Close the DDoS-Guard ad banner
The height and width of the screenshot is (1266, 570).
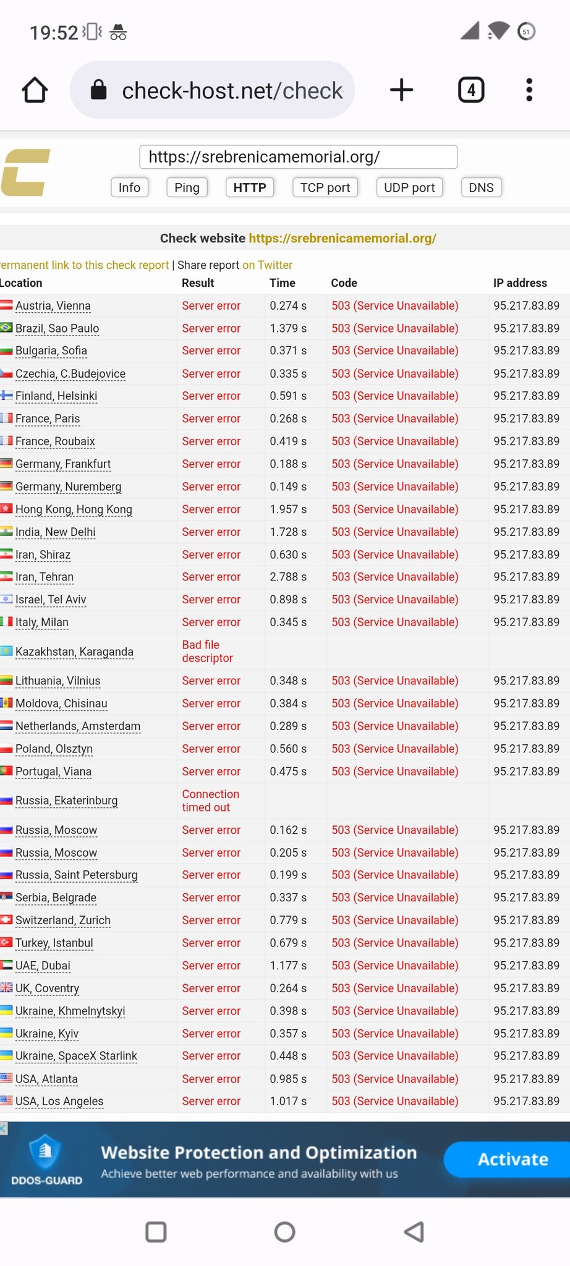click(x=4, y=1129)
